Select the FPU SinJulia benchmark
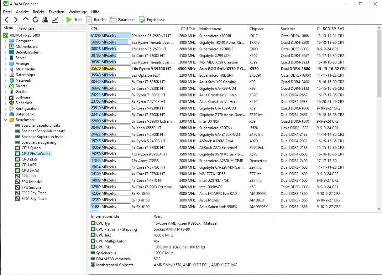 tap(31, 187)
